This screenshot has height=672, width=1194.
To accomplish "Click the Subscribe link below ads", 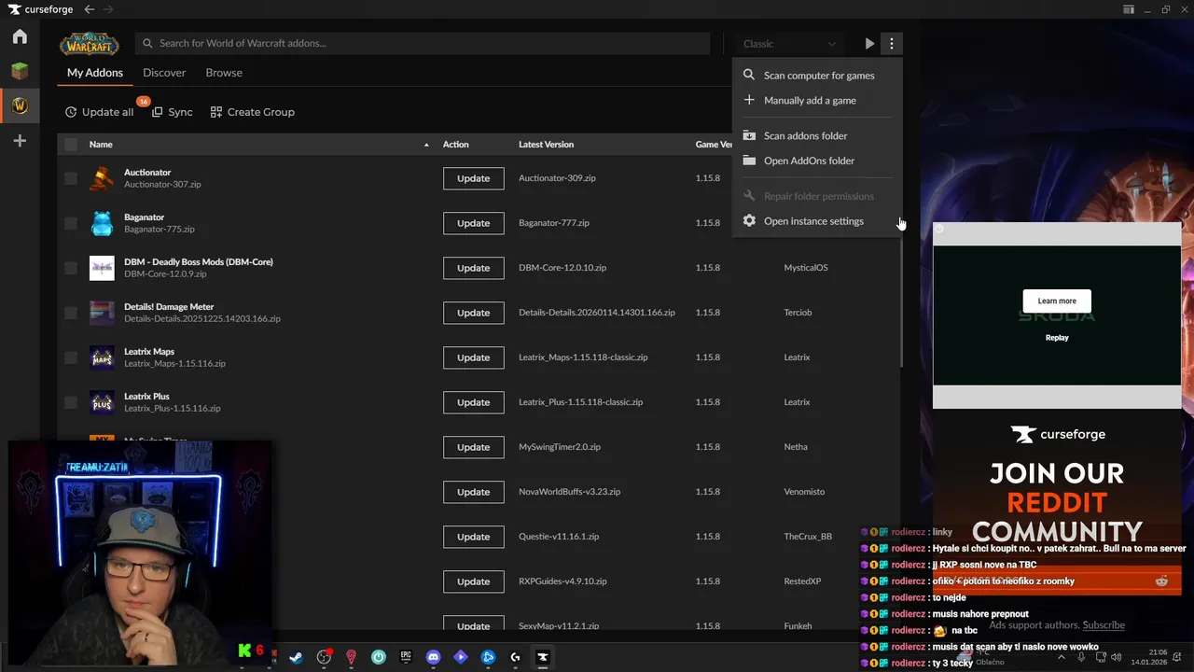I will coord(1104,625).
